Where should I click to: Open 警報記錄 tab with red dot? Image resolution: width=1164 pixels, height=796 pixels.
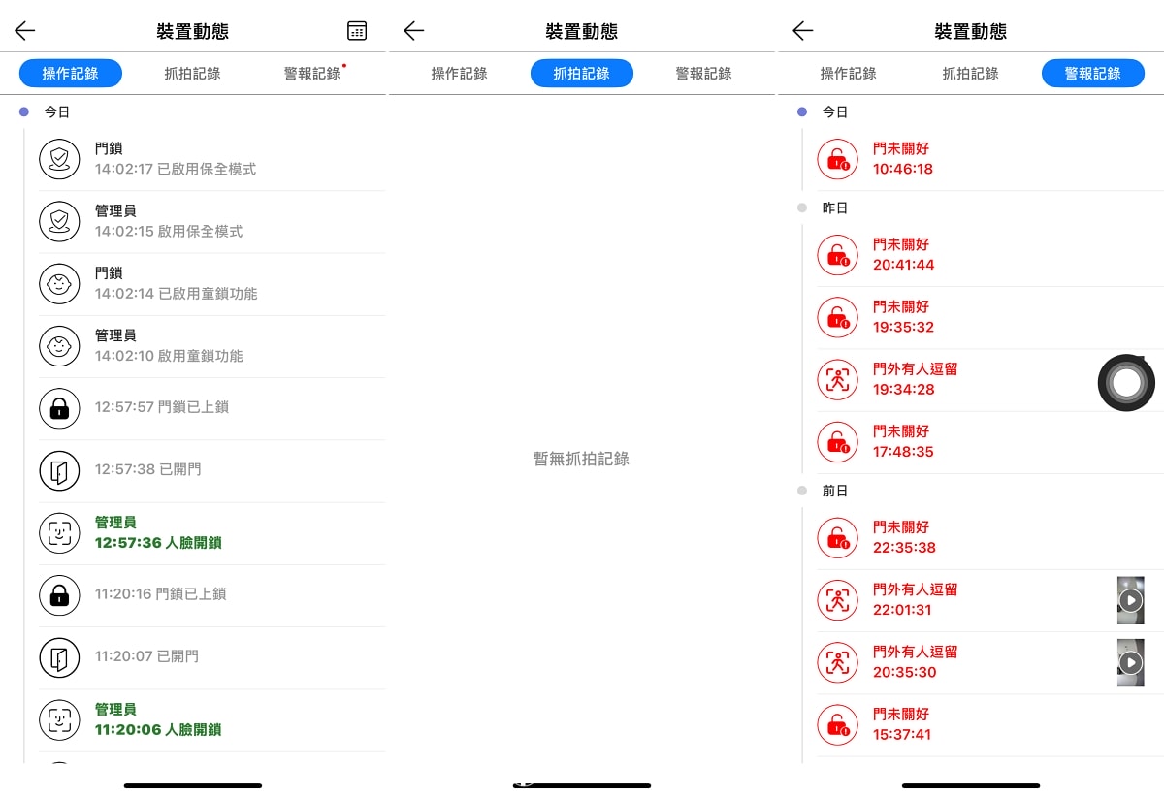pos(314,74)
